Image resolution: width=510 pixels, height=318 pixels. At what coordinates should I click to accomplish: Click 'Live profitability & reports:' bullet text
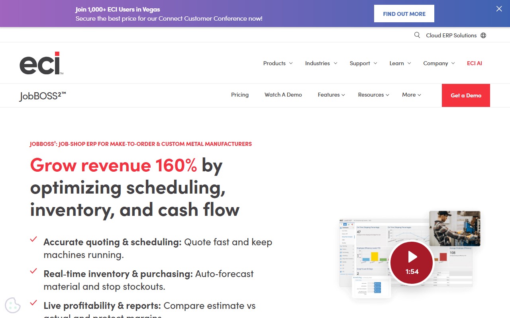coord(102,306)
